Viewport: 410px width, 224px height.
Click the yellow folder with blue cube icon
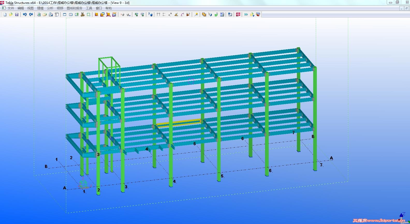[252, 14]
